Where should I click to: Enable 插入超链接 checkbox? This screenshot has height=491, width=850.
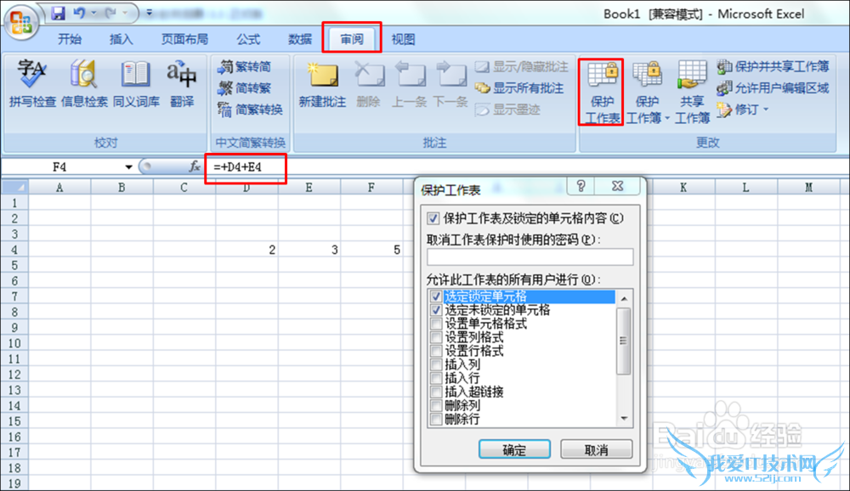[x=436, y=392]
